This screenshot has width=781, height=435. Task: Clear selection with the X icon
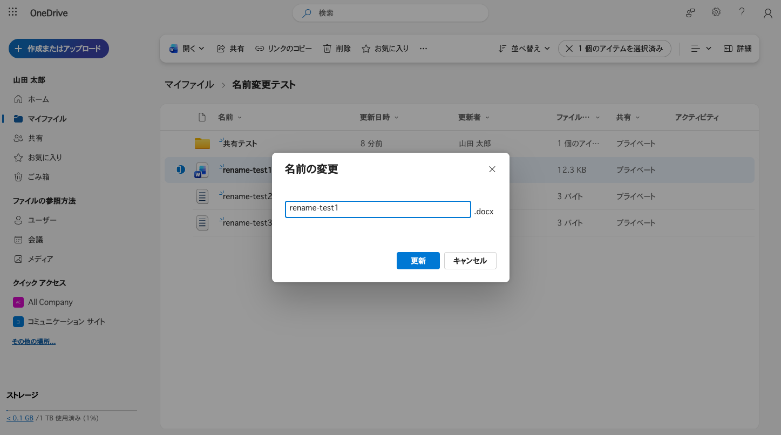[x=569, y=49]
